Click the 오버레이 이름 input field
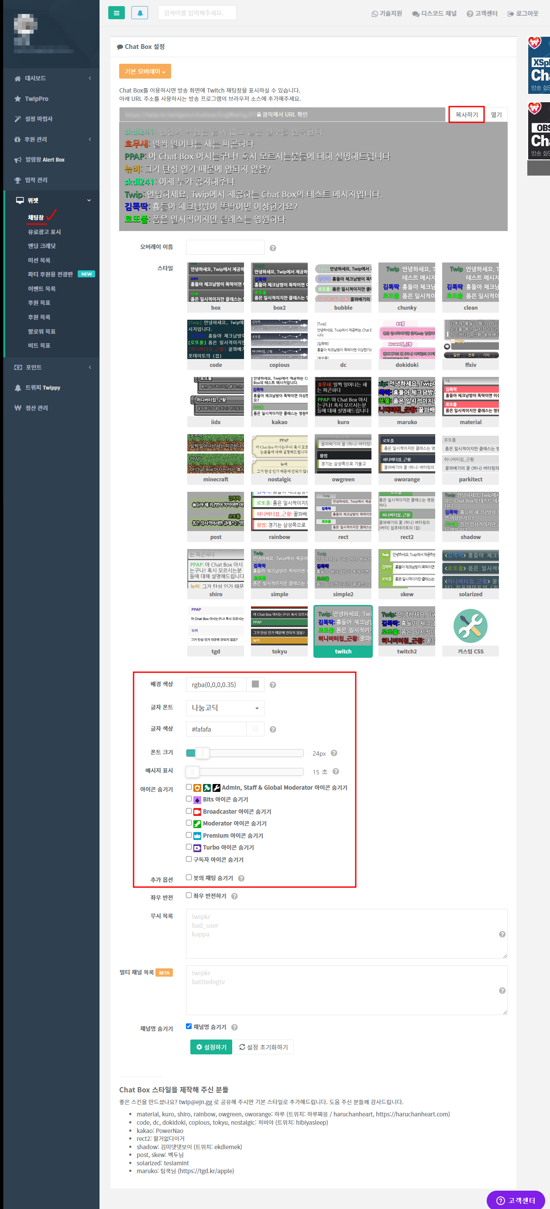 (x=225, y=247)
